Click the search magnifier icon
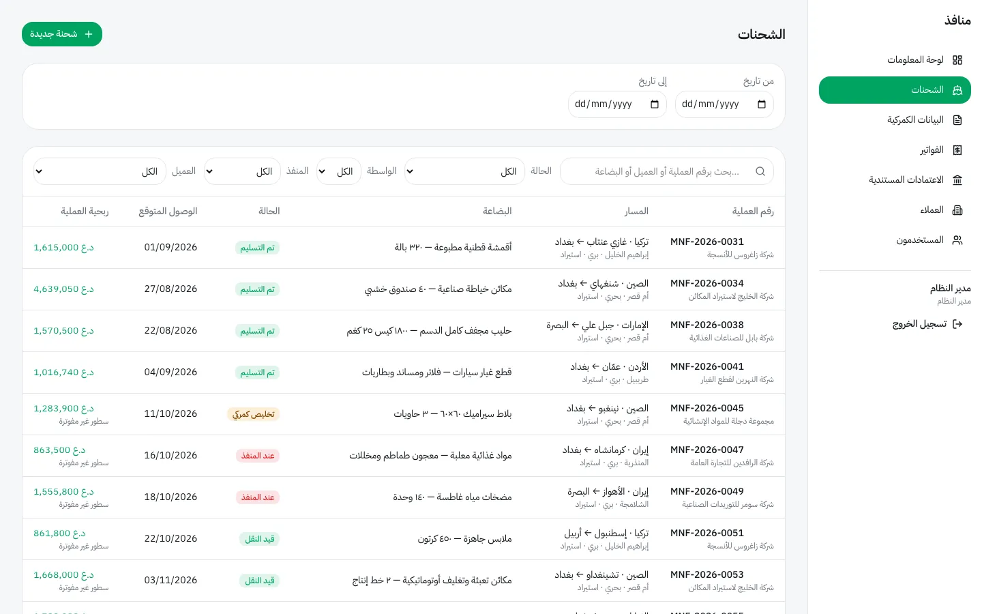Viewport: 982px width, 614px height. click(760, 171)
